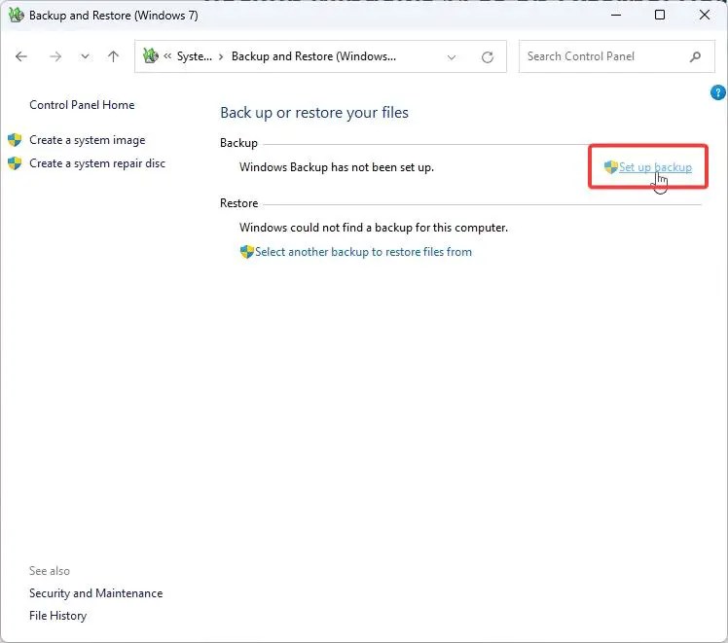This screenshot has height=643, width=728.
Task: Click 'Create a system image' link
Action: pyautogui.click(x=88, y=140)
